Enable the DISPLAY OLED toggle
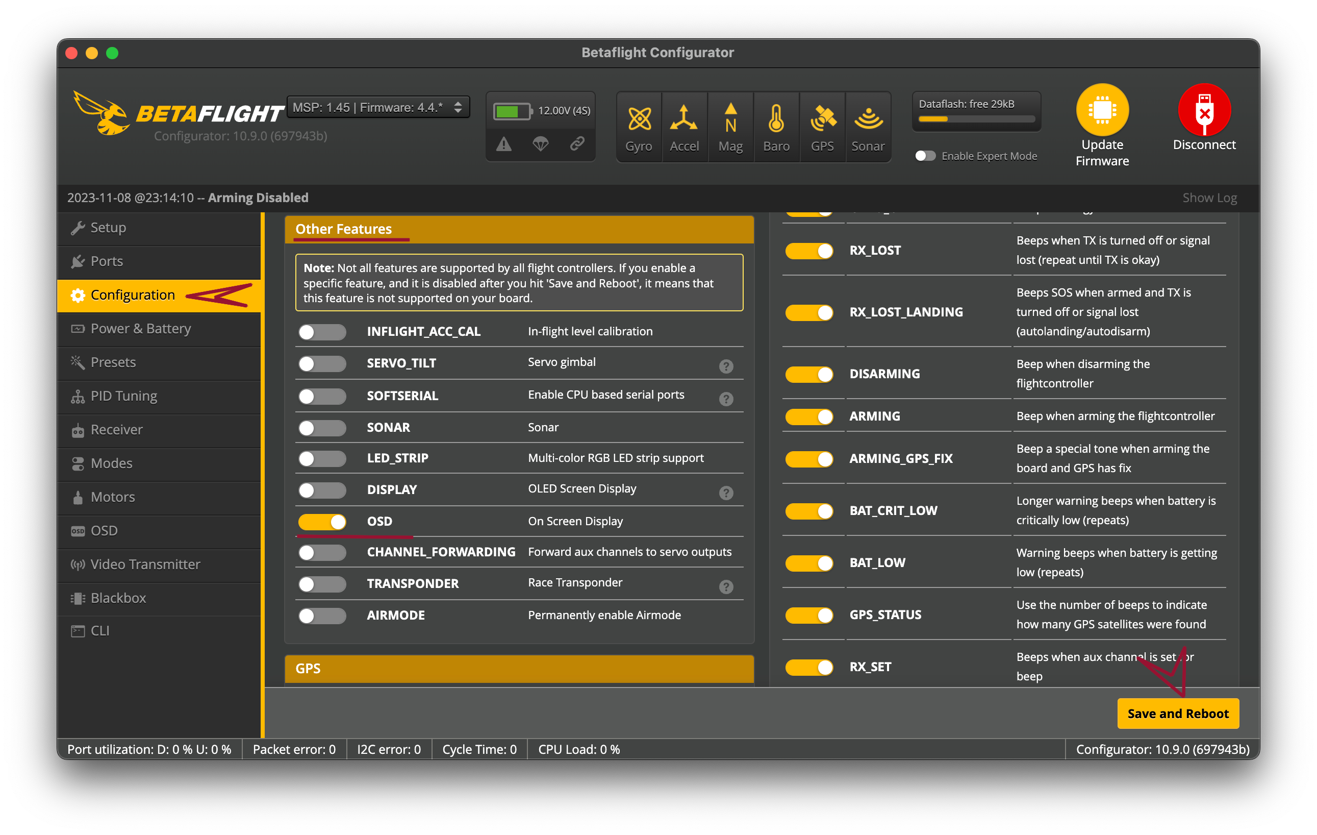 (322, 490)
